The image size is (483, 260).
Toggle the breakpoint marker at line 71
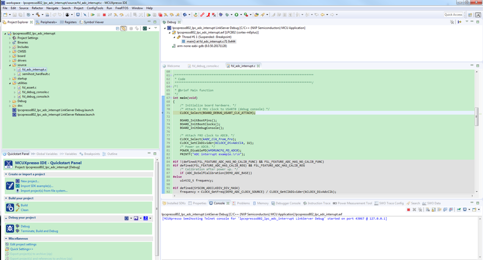point(162,113)
